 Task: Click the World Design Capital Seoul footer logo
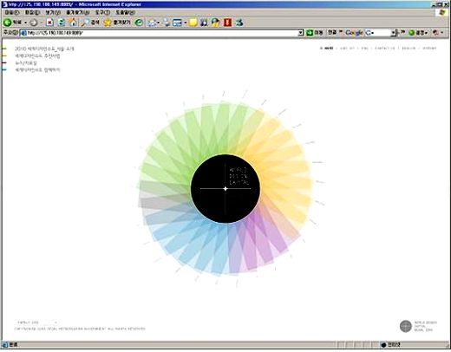pos(418,326)
